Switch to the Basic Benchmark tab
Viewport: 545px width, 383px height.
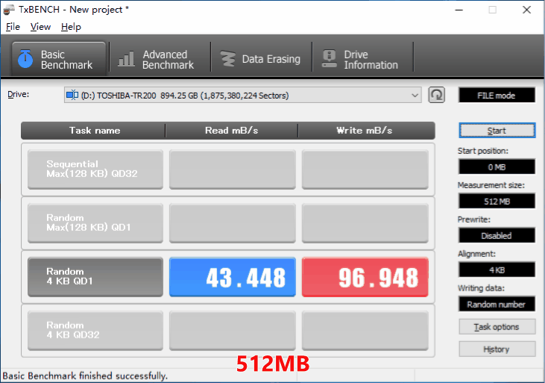click(59, 59)
